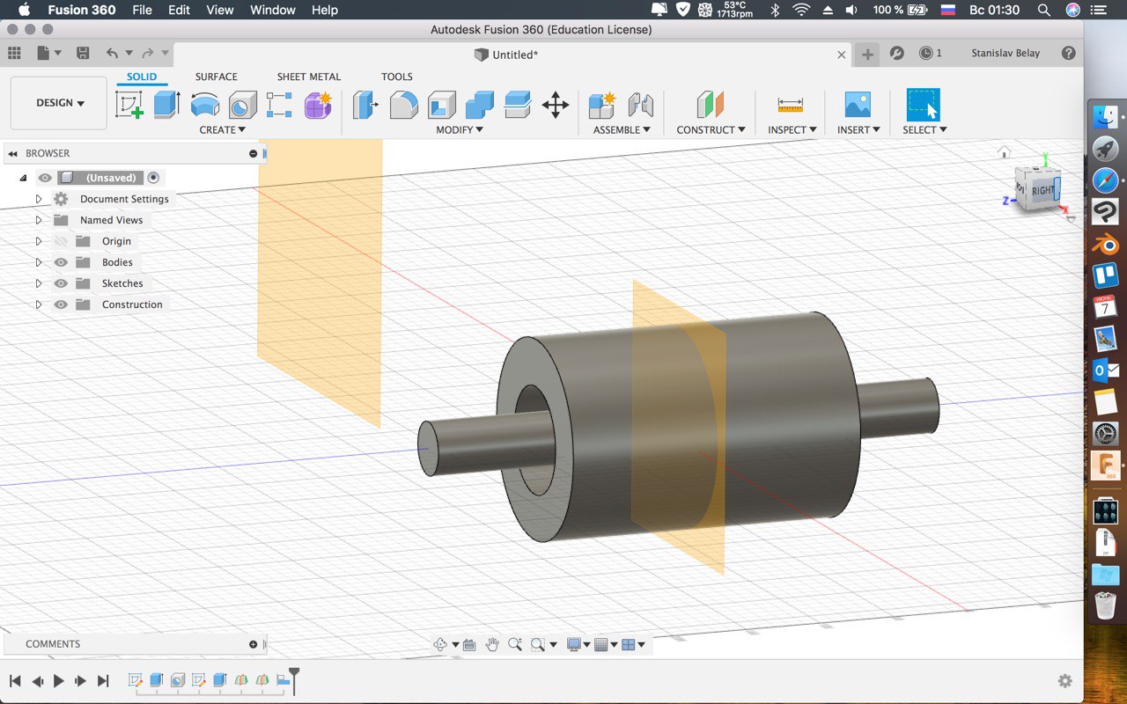Screen dimensions: 1127x704
Task: Expand Document Settings in browser
Action: click(39, 199)
